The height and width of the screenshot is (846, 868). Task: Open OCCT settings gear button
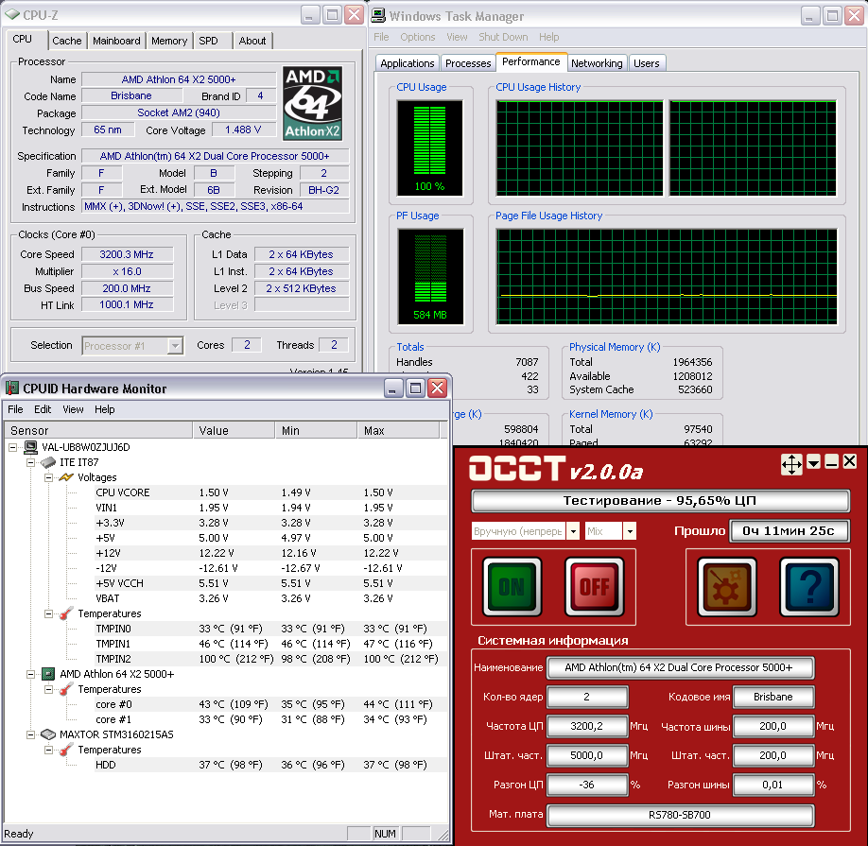coord(726,587)
